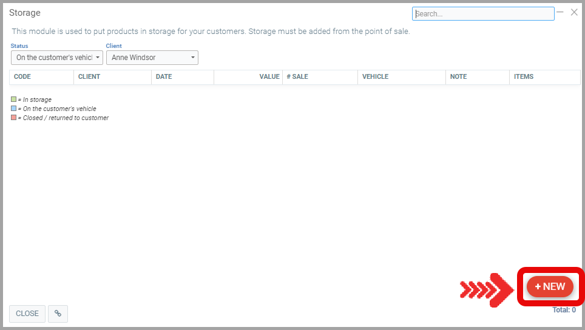Expand the Client dropdown showing Anne Windsor
Screen dimensions: 585x330
tap(152, 58)
